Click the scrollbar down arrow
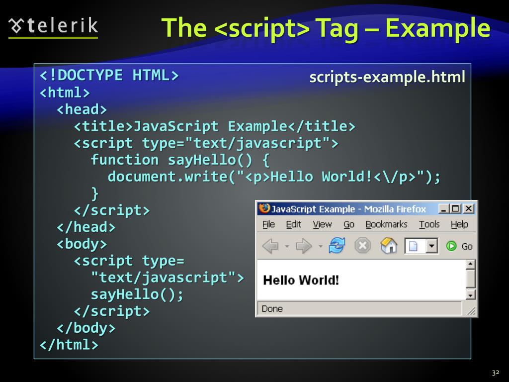The height and width of the screenshot is (382, 509). tap(470, 294)
